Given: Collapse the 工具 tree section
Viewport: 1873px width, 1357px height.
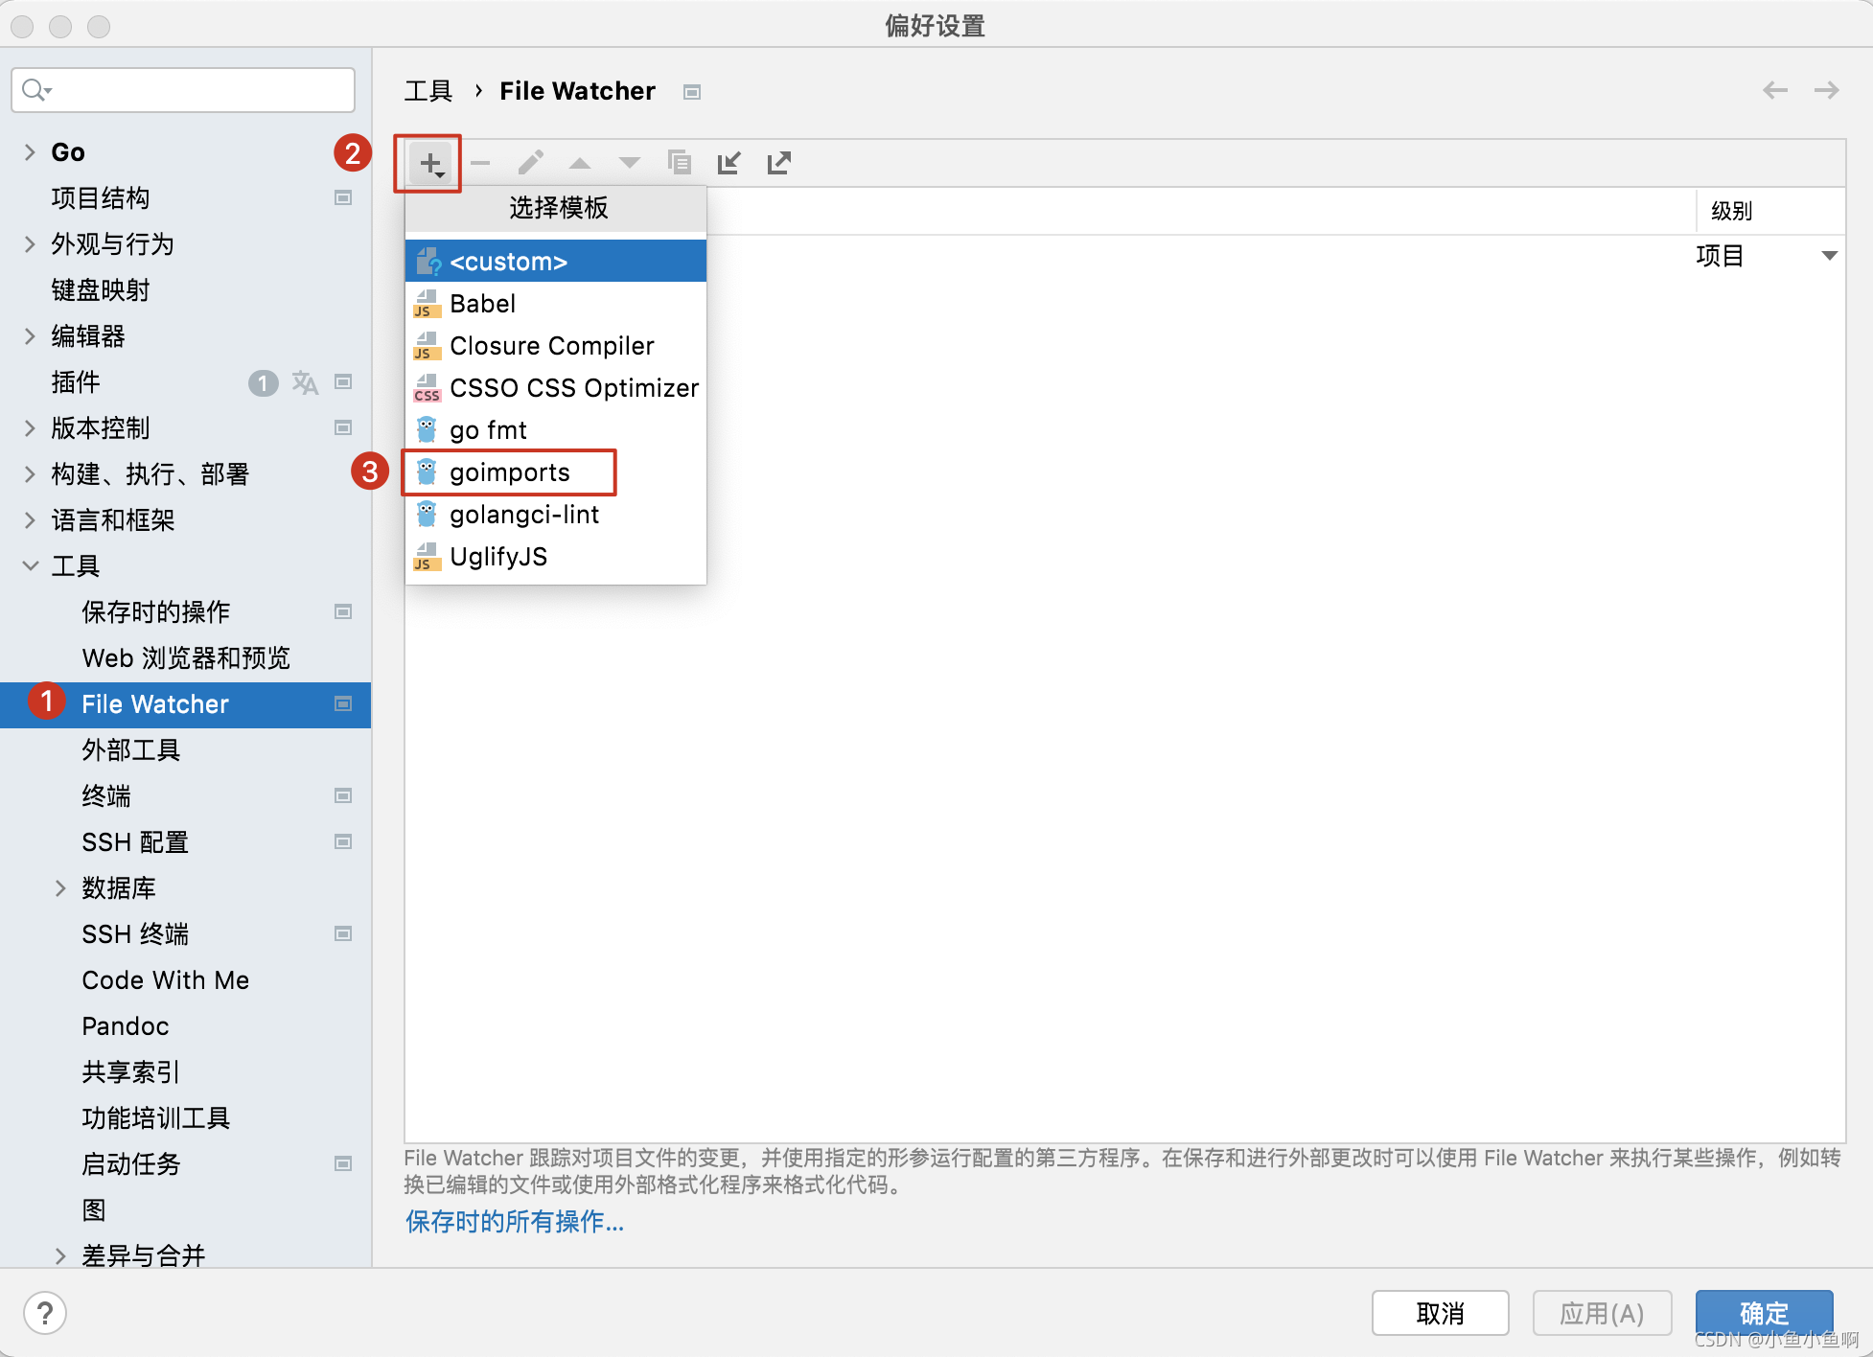Looking at the screenshot, I should tap(30, 566).
